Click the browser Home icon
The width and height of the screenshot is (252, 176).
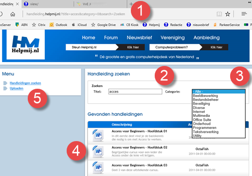pos(13,14)
